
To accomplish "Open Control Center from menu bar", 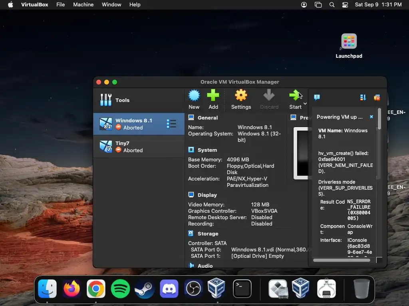I will pos(345,5).
